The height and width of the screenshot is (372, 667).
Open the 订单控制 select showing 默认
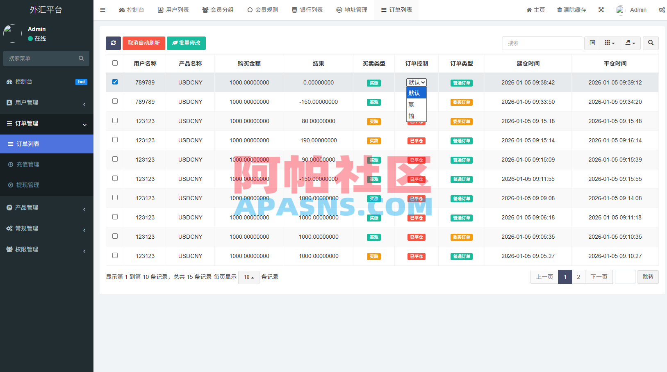click(x=417, y=82)
